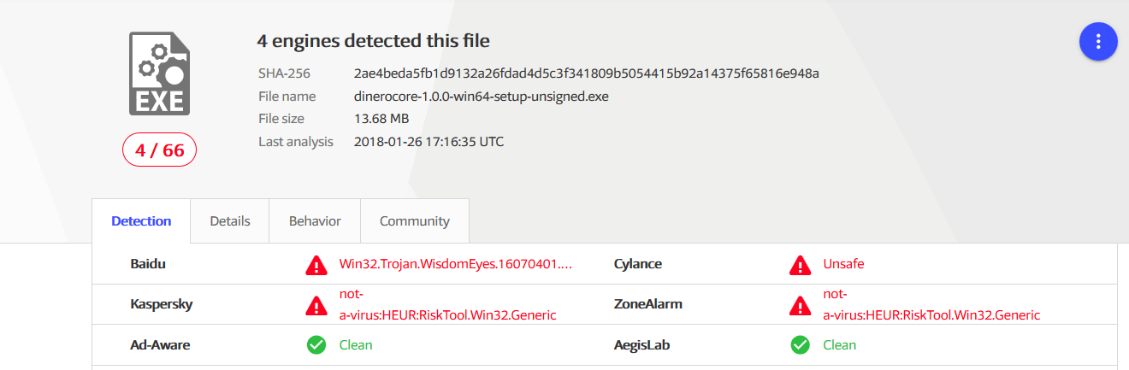Click the '4 engines detected this file' heading

point(373,41)
